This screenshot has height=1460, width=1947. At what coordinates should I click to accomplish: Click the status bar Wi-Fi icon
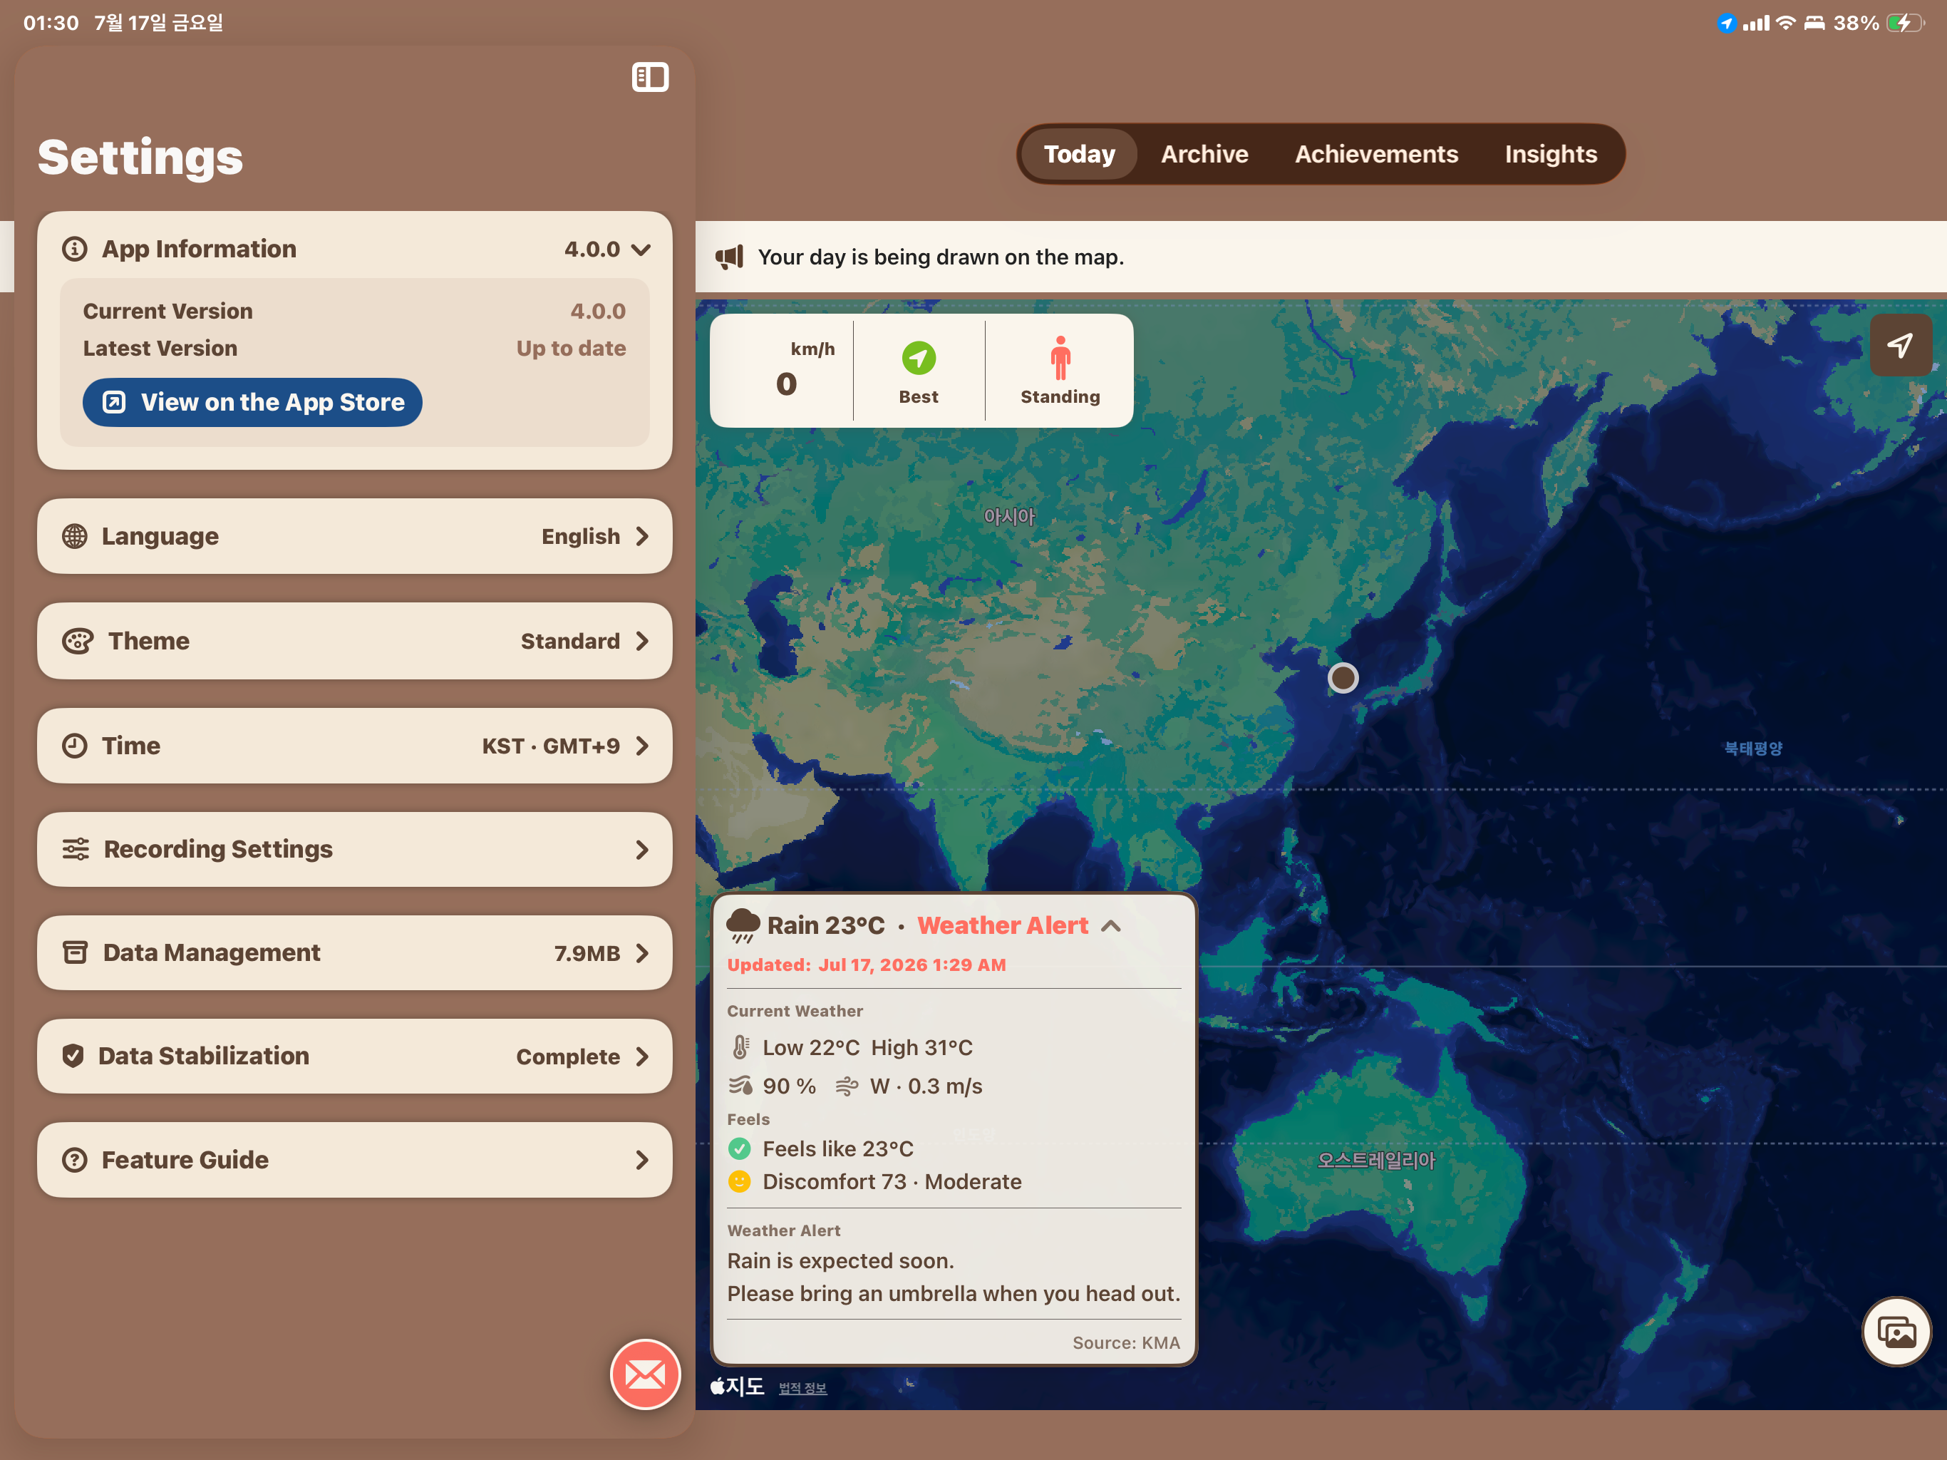1785,23
